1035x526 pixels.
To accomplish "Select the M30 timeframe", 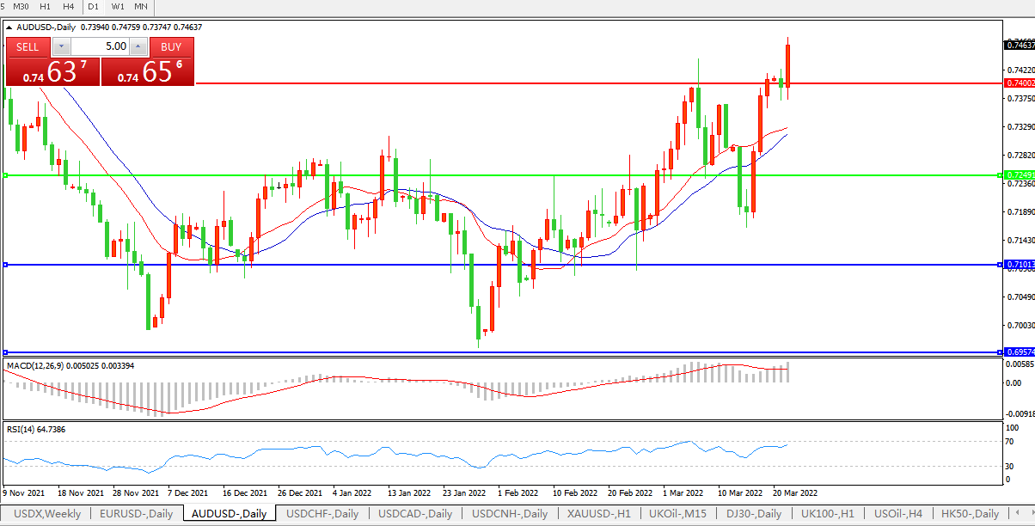I will point(21,6).
